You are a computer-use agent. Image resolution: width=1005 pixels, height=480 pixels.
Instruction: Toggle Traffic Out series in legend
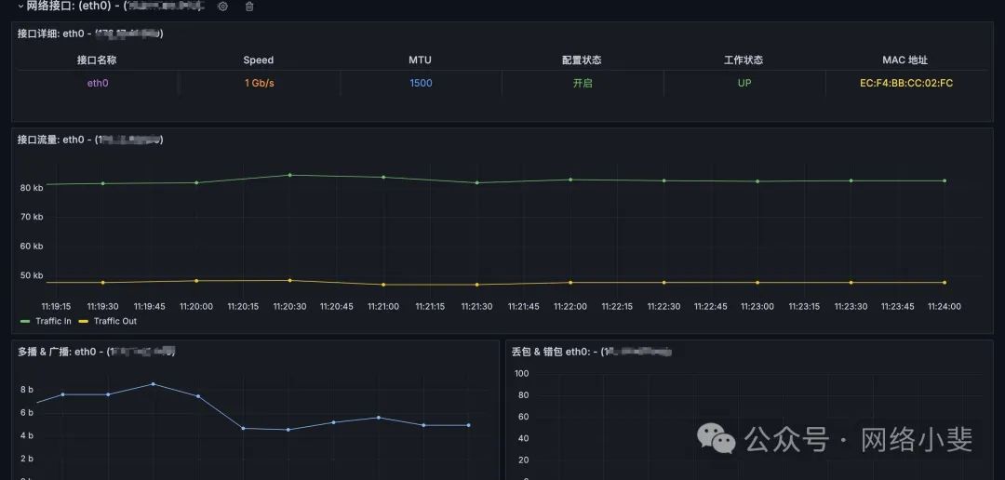[114, 321]
